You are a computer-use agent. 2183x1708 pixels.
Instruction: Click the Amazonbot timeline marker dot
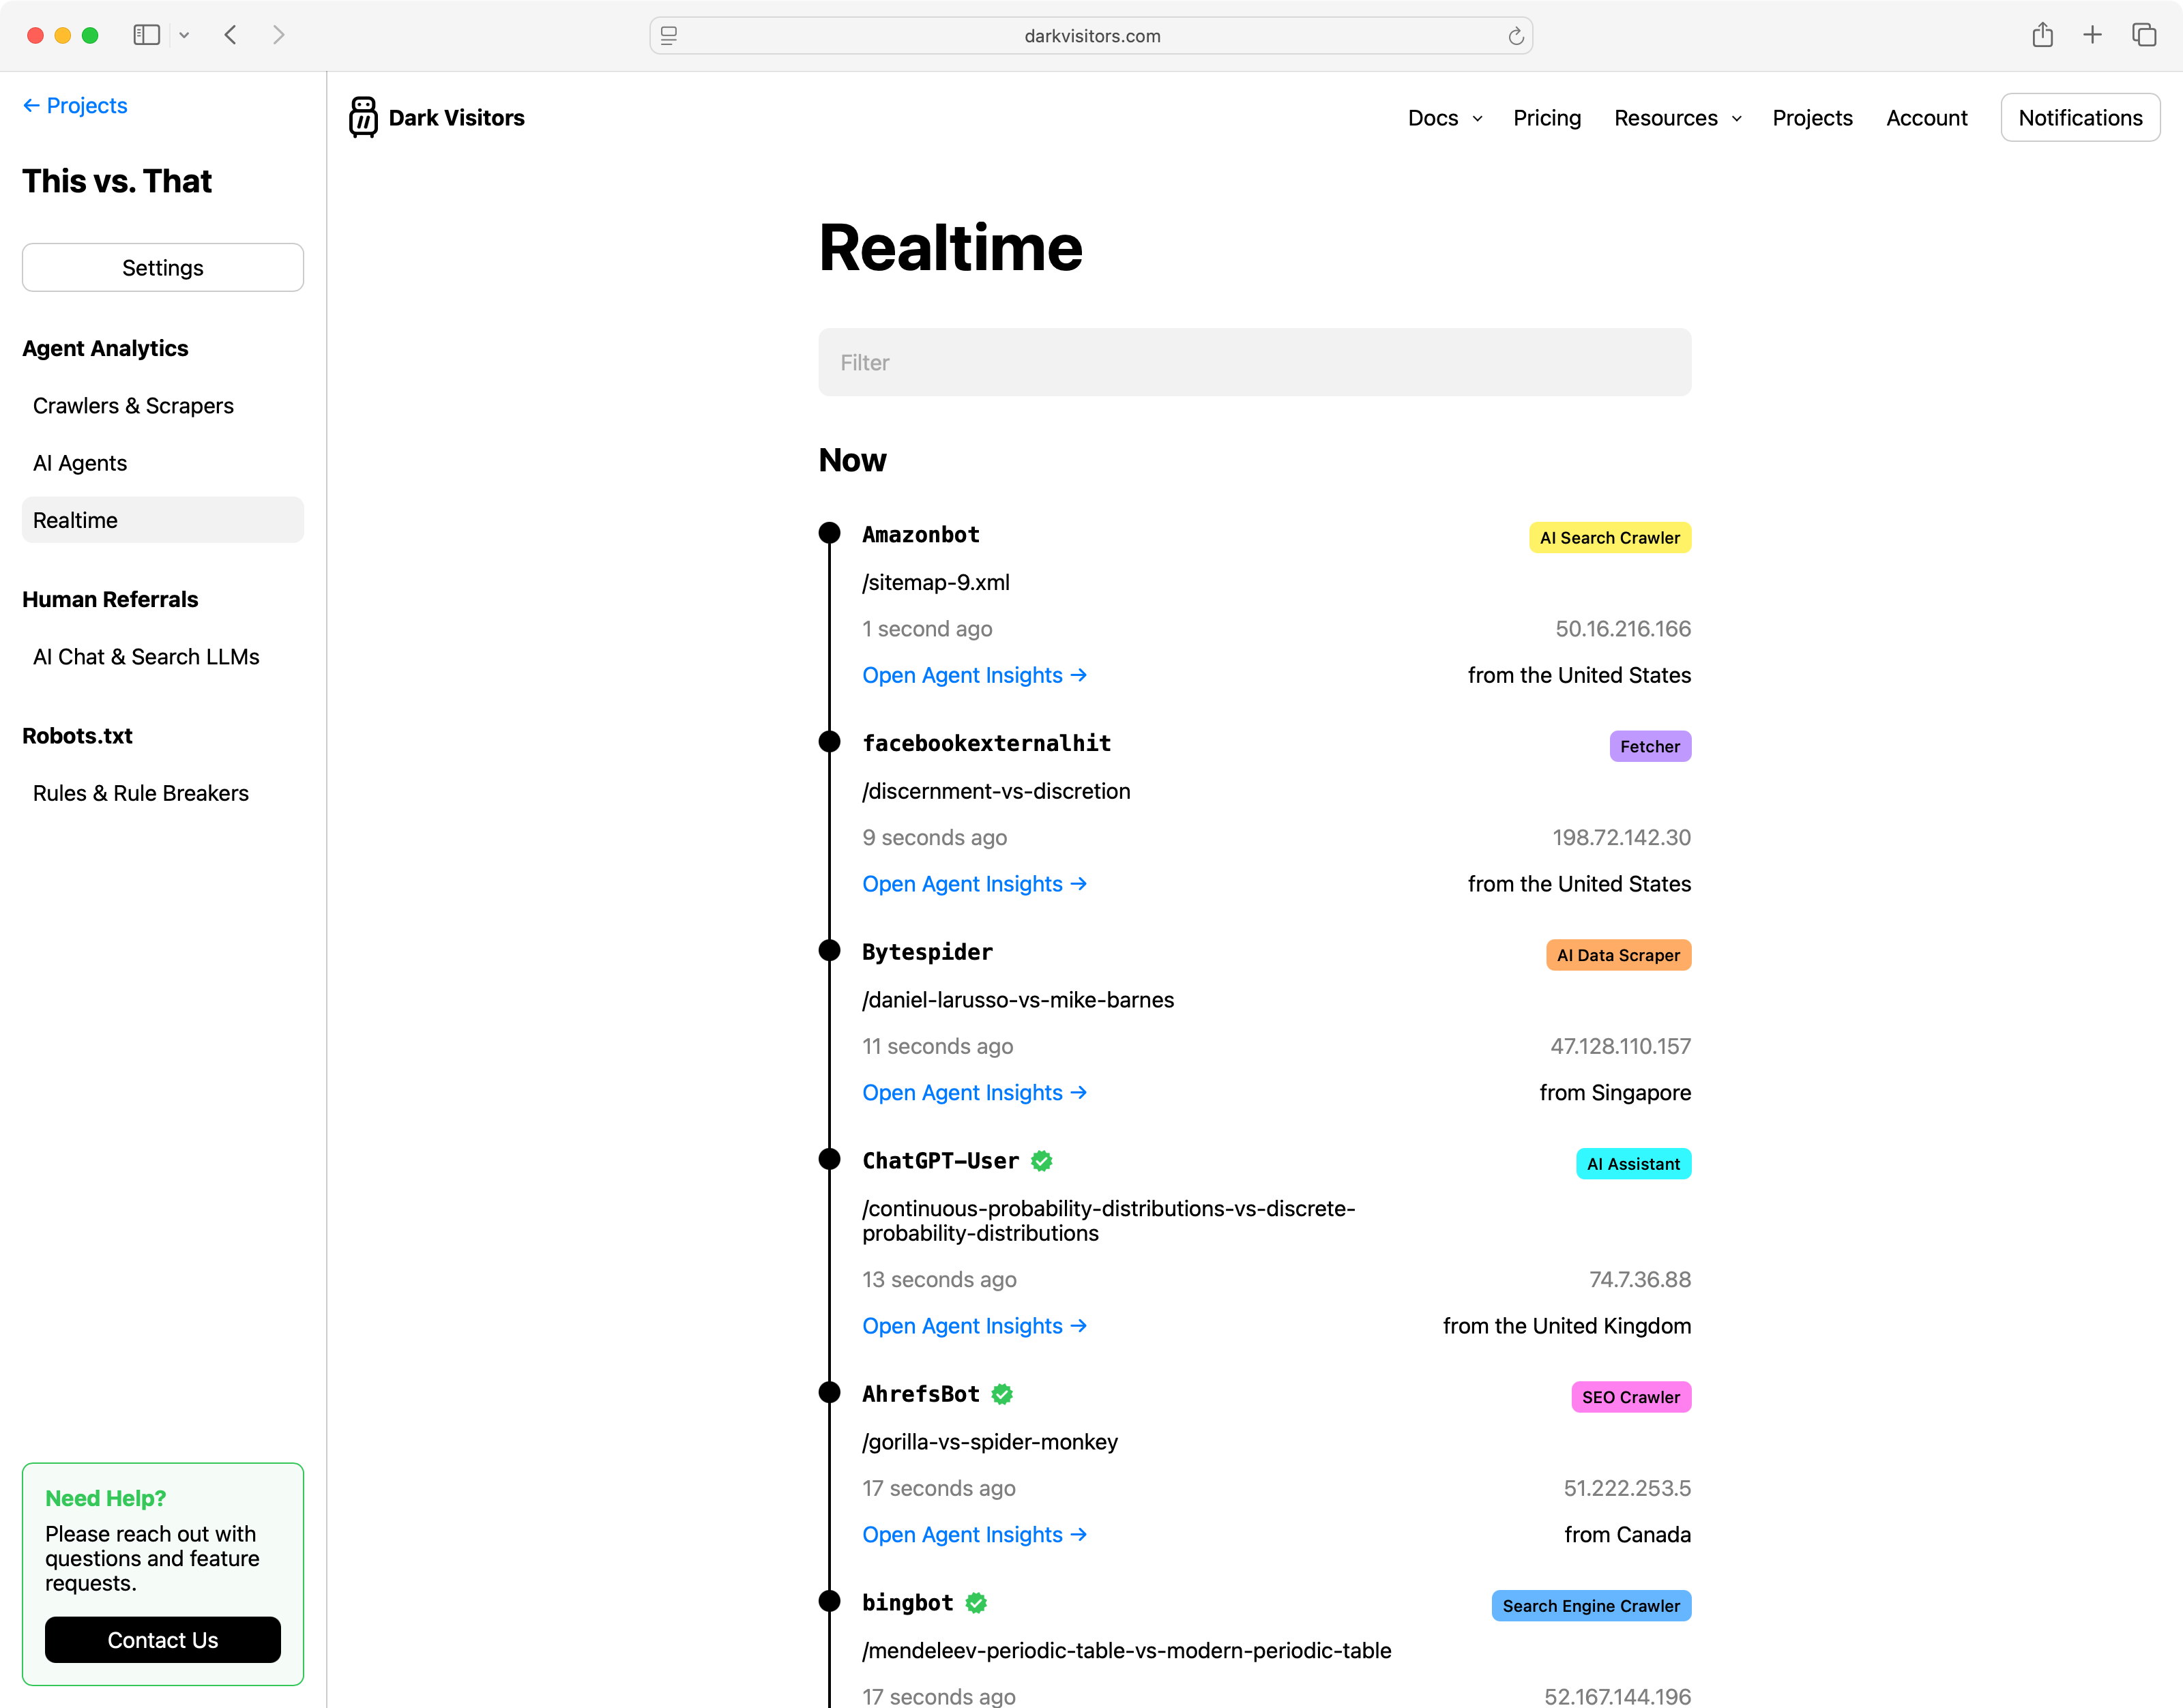click(x=829, y=533)
